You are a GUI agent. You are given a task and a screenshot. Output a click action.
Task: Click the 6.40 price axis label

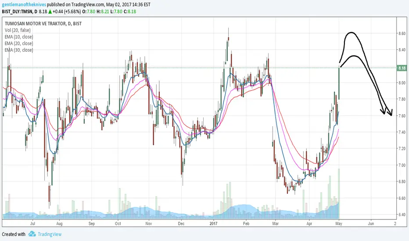[x=402, y=215]
